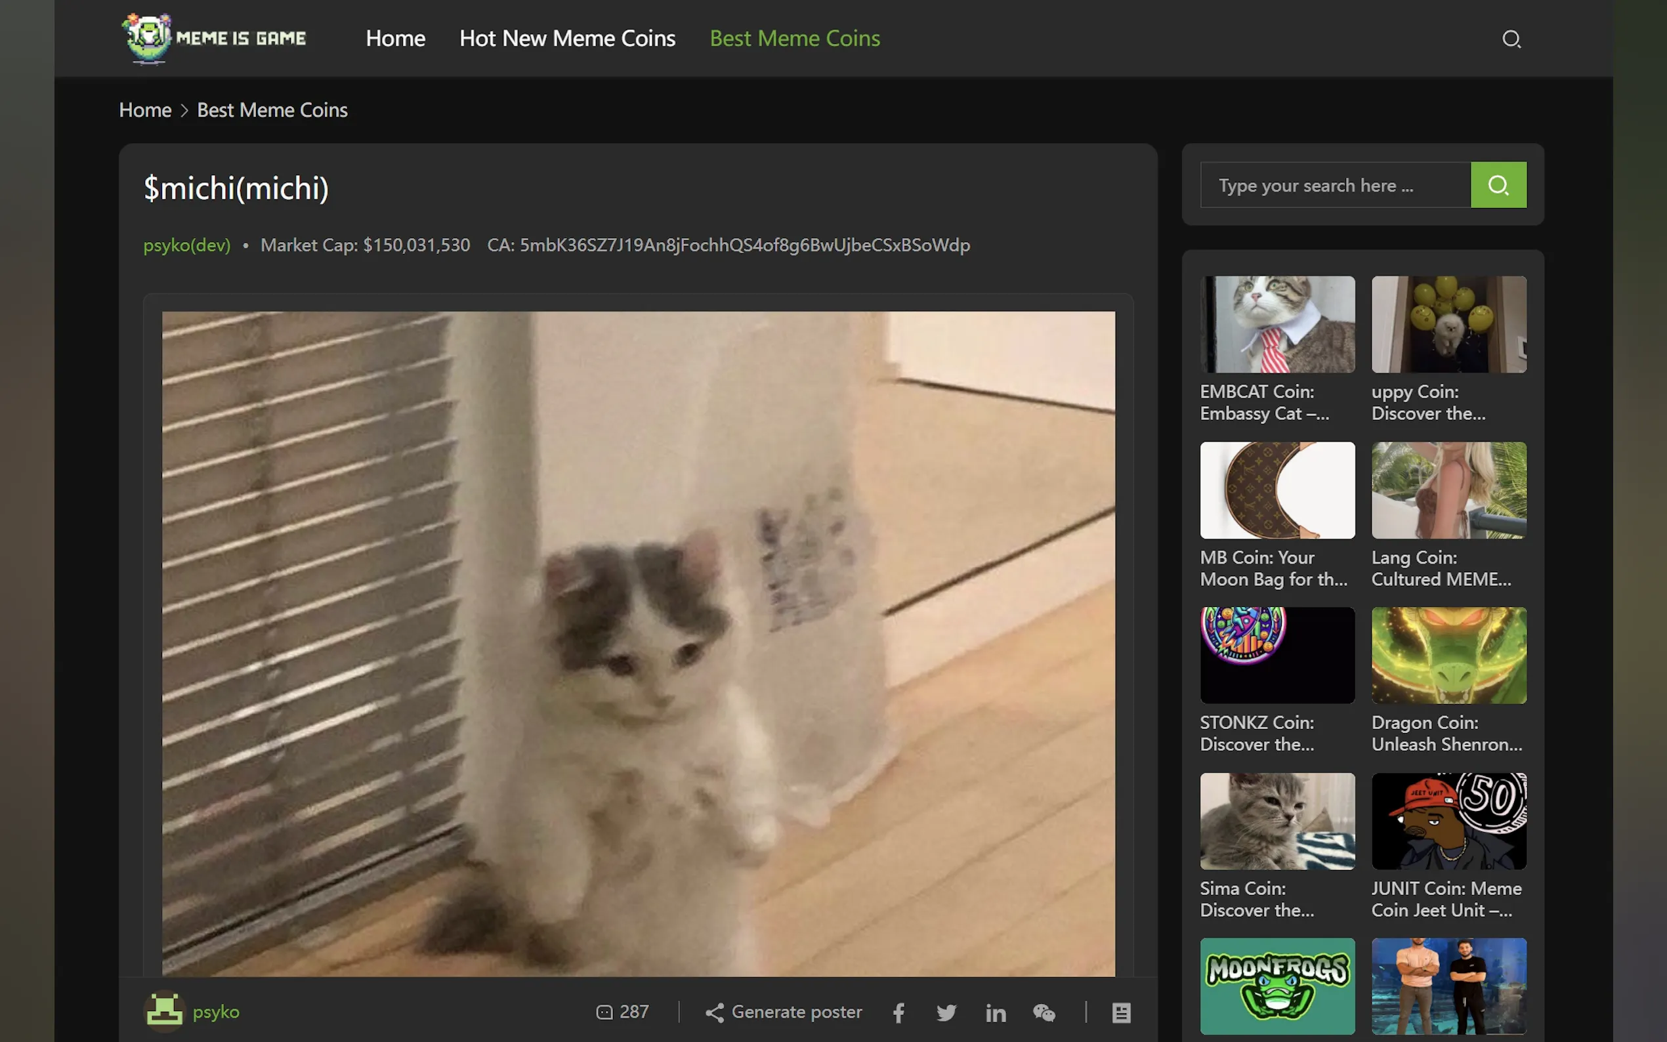This screenshot has height=1042, width=1667.
Task: Open the 287 comments counter
Action: pyautogui.click(x=622, y=1012)
